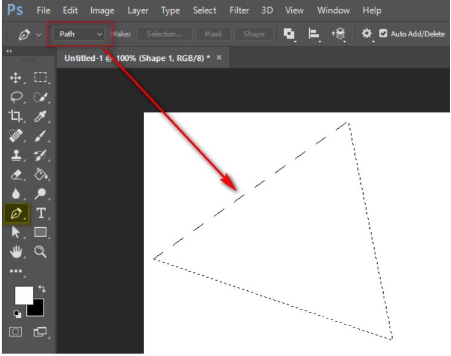Image resolution: width=451 pixels, height=356 pixels.
Task: Select the History Brush tool
Action: pos(41,155)
